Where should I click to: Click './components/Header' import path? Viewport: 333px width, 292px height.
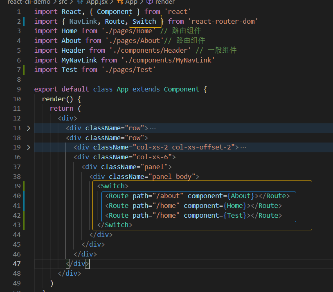pyautogui.click(x=151, y=51)
